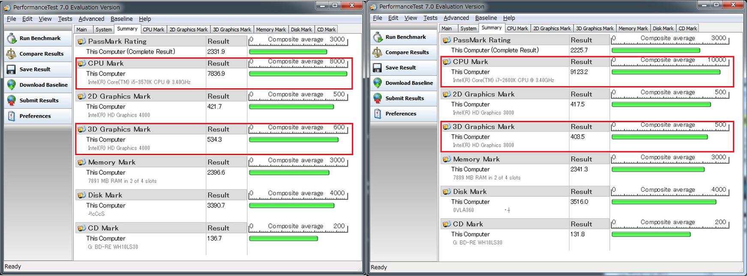Click 3D Graphics Mark green bar in right window
Viewport: 747px width, 276px height.
pyautogui.click(x=660, y=137)
